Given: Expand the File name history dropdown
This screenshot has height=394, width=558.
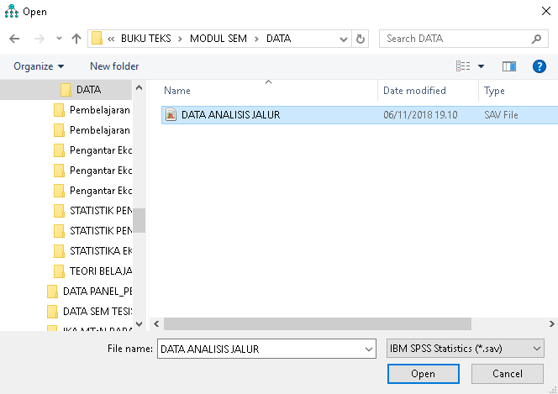Looking at the screenshot, I should pyautogui.click(x=368, y=349).
